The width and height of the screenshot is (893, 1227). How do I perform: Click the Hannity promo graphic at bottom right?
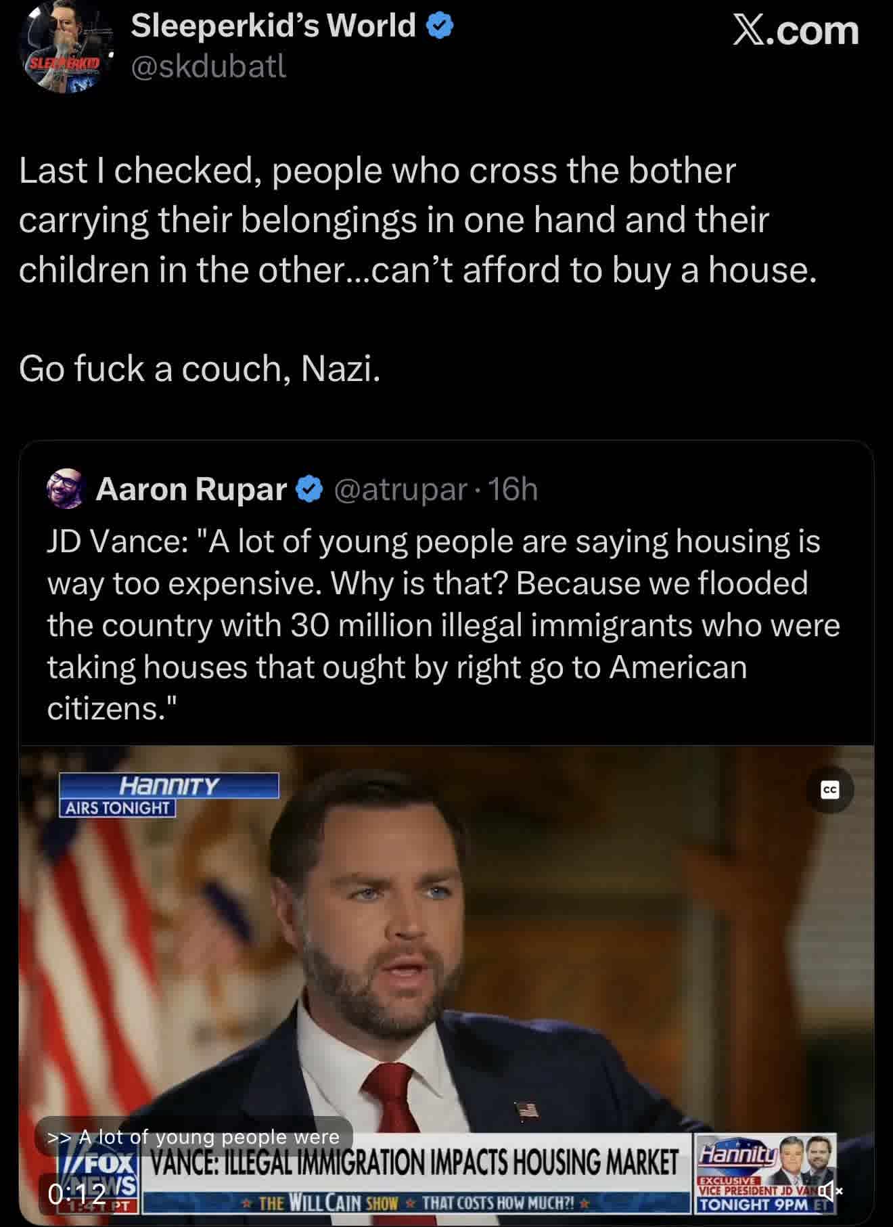click(764, 1174)
